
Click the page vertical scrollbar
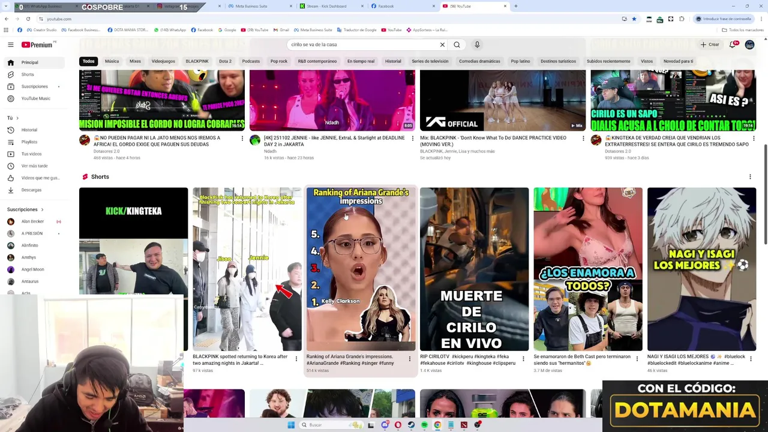point(765,194)
